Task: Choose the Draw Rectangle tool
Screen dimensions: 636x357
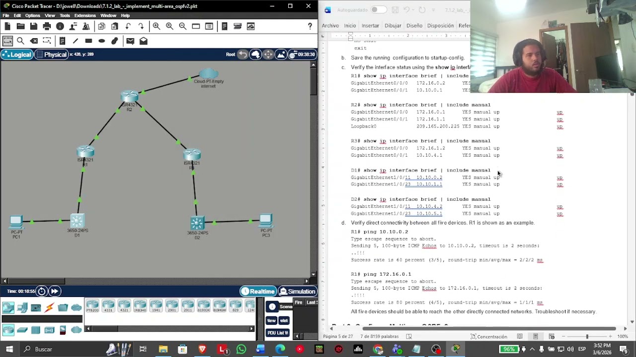Action: pyautogui.click(x=88, y=41)
